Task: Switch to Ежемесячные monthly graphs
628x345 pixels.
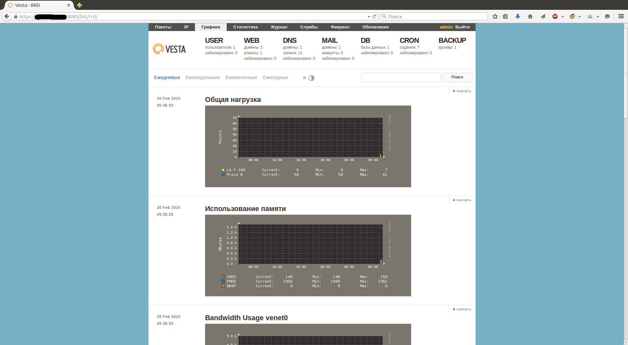Action: click(x=241, y=77)
